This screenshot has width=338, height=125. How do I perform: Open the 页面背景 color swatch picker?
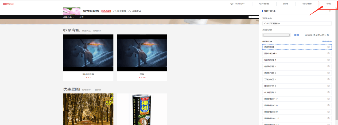[277, 35]
